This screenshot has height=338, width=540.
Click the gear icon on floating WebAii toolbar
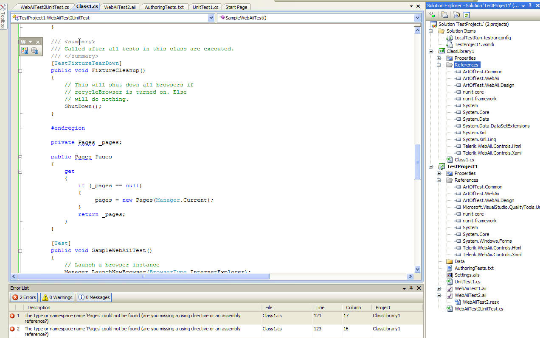coord(34,51)
